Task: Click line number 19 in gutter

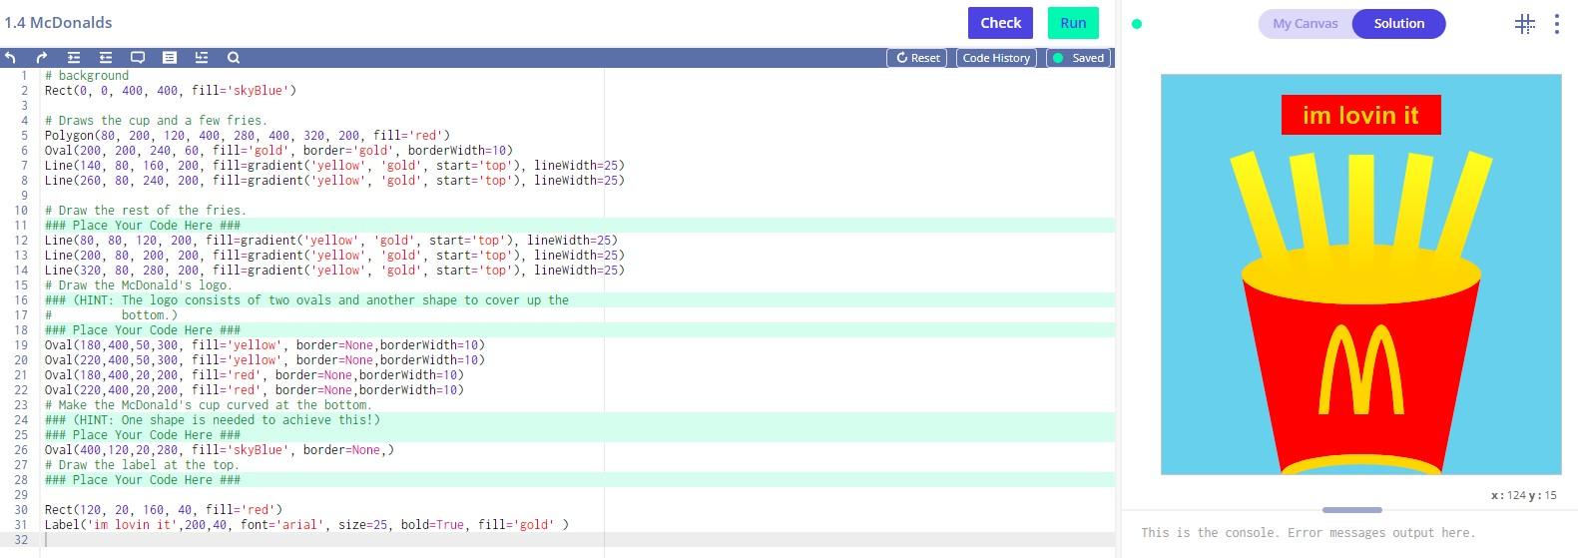Action: click(x=21, y=345)
